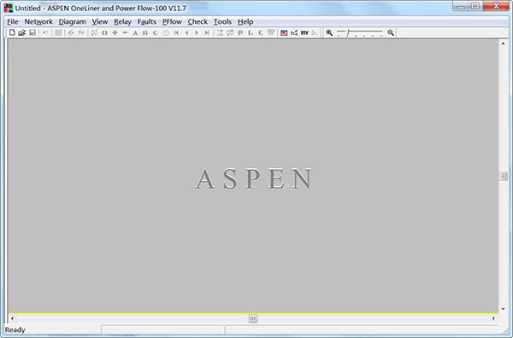Image resolution: width=513 pixels, height=338 pixels.
Task: Click the horizontal scrollbar left arrow
Action: (12, 318)
